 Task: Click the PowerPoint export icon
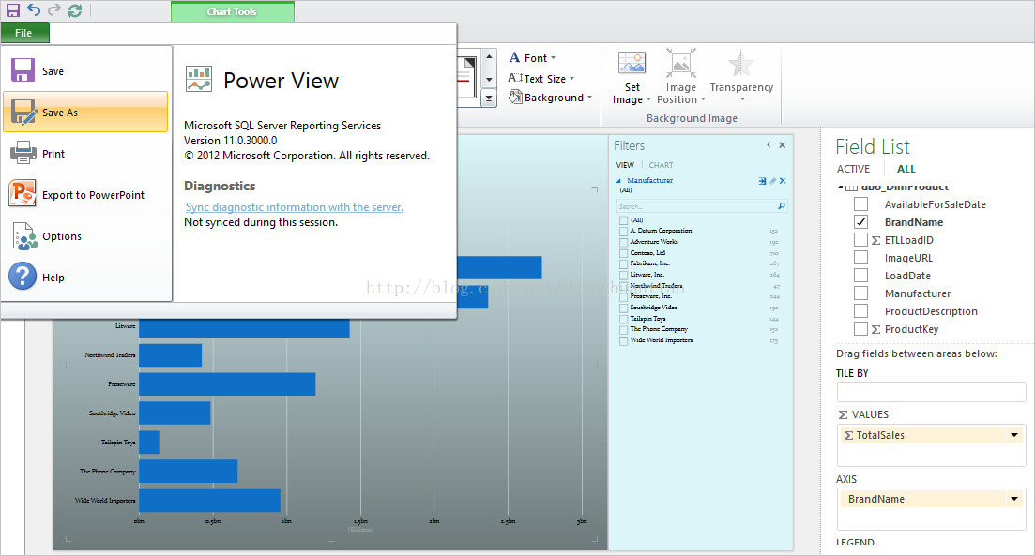pyautogui.click(x=23, y=194)
